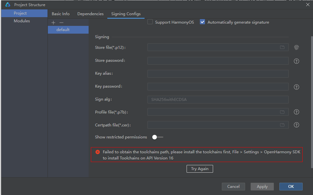Click the Signing section heading
Image resolution: width=313 pixels, height=195 pixels.
click(102, 37)
